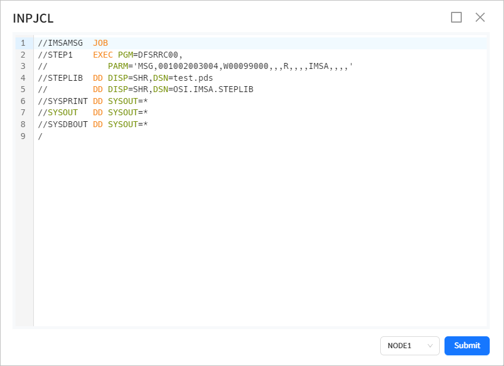The height and width of the screenshot is (366, 504).
Task: Click the INPJCL dialog title
Action: click(32, 18)
